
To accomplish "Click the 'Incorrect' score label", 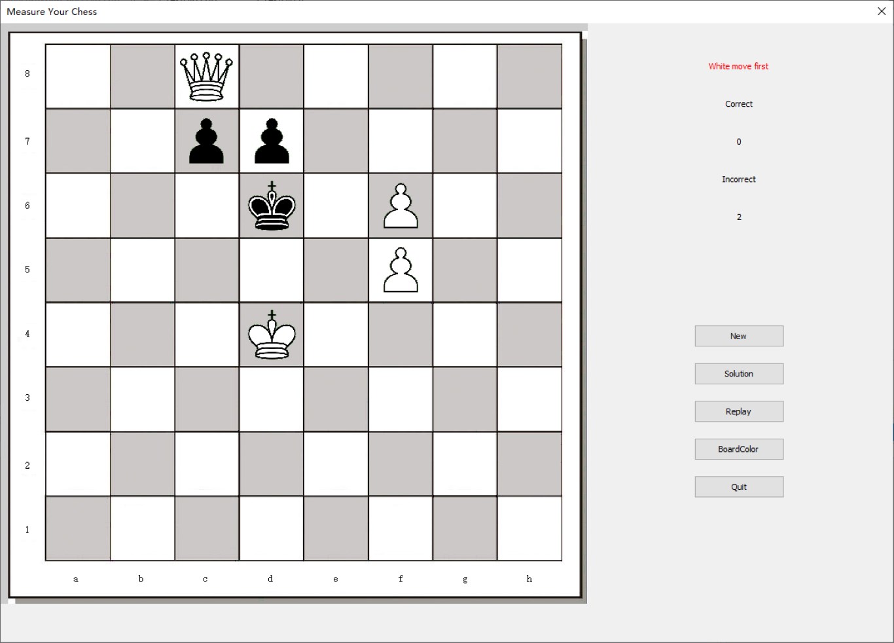I will [739, 179].
